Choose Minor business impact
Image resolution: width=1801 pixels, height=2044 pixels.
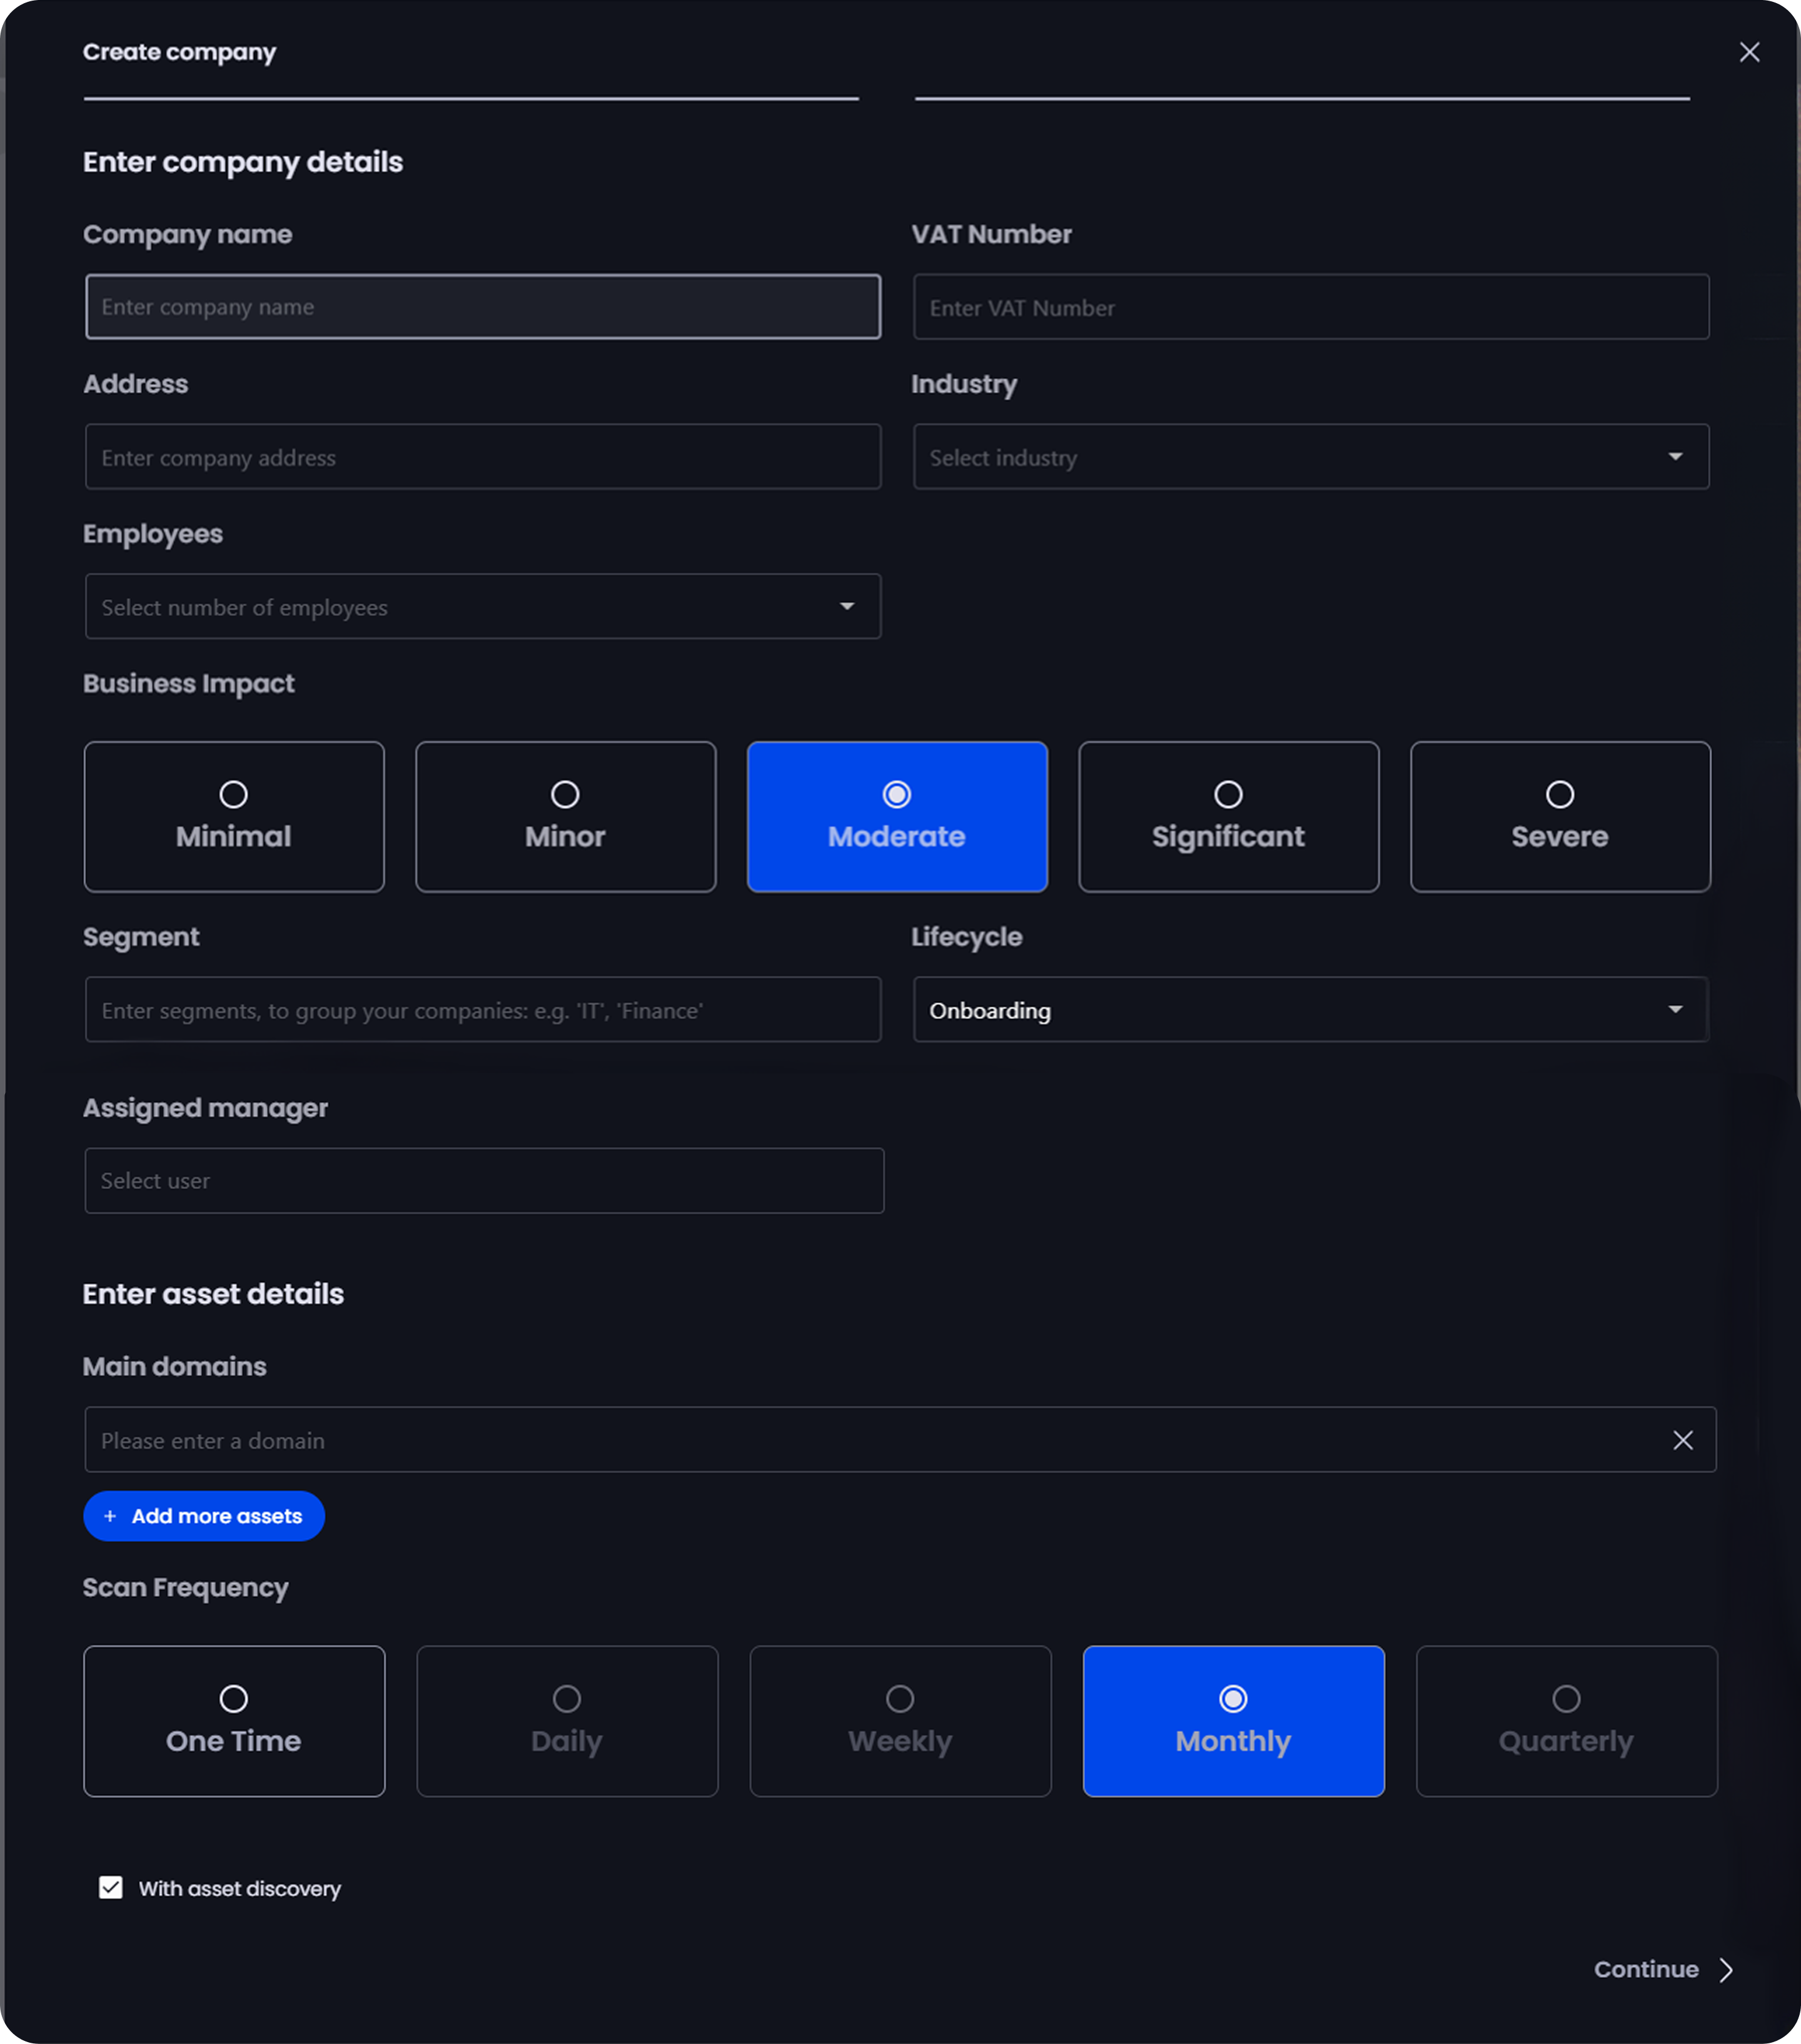coord(566,817)
